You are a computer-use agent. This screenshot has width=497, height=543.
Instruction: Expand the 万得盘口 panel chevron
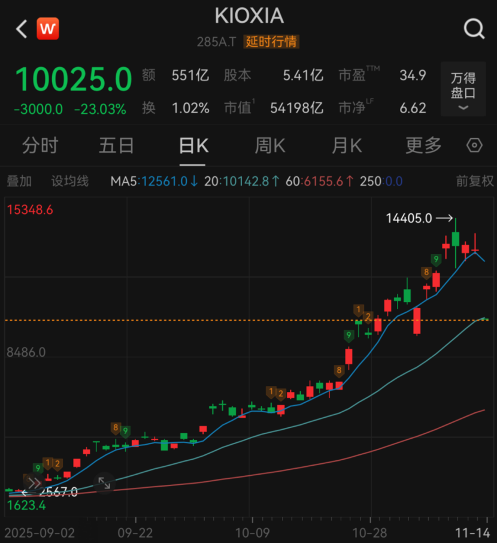tap(462, 108)
